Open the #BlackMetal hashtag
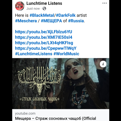This screenshot has width=121, height=121. coord(42,15)
